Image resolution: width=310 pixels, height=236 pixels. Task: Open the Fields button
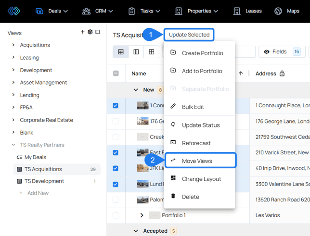coord(282,52)
